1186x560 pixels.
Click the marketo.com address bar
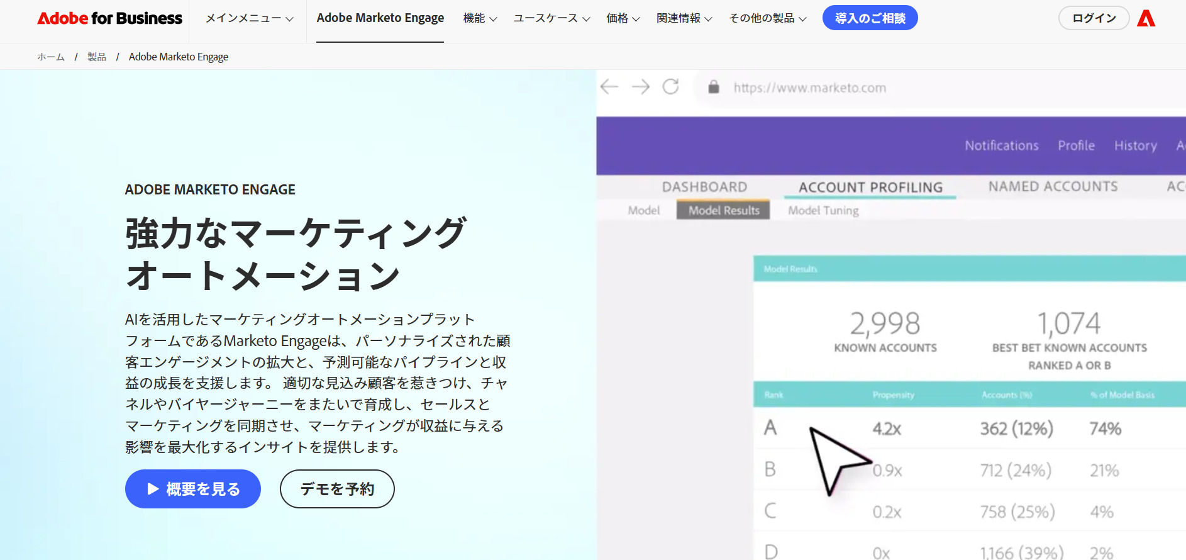(810, 87)
